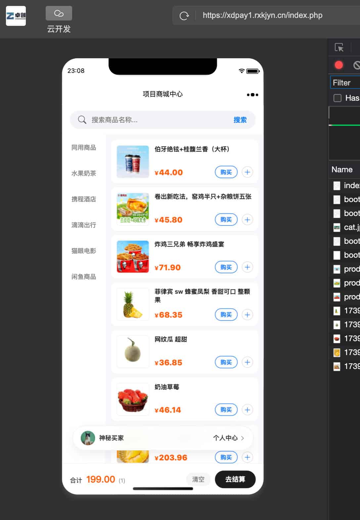The image size is (360, 520).
Task: Click the blue 搜索 link
Action: pos(240,120)
